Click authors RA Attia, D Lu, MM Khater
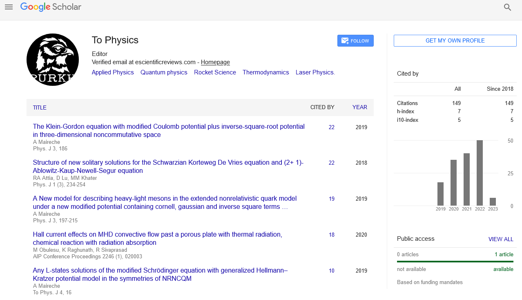Screen dimensions: 522x300 pyautogui.click(x=65, y=178)
